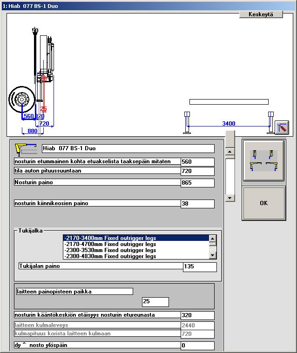Click the panel scrollbar up arrow

tap(230, 152)
